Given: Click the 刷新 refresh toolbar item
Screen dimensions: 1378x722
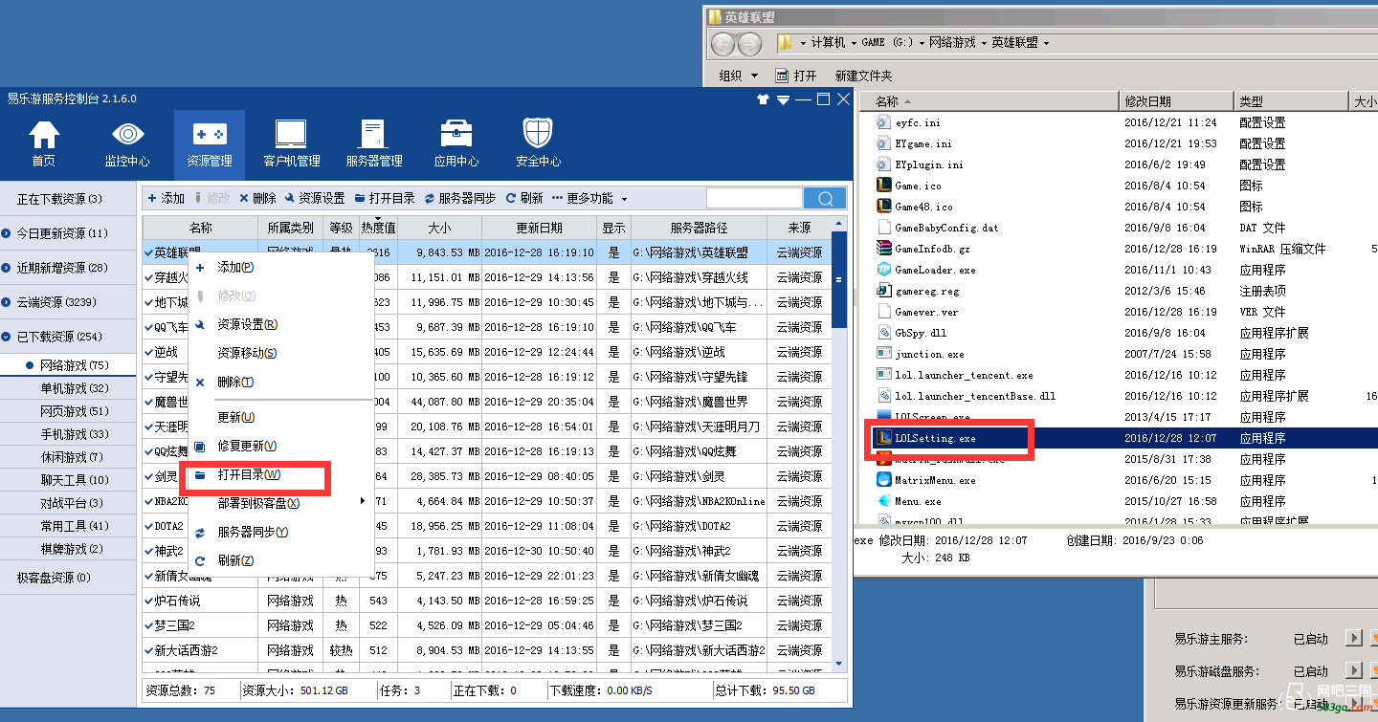Looking at the screenshot, I should 524,198.
